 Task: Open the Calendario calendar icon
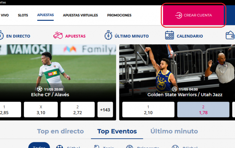click(170, 35)
